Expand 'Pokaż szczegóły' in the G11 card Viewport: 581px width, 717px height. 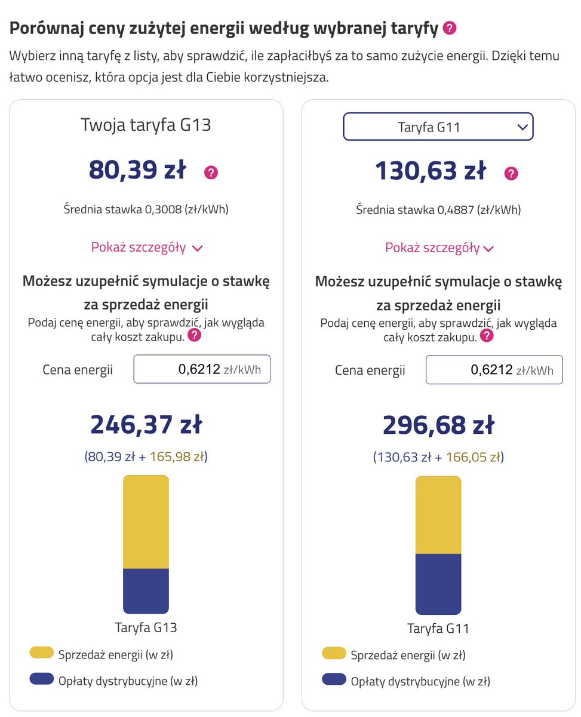point(439,248)
